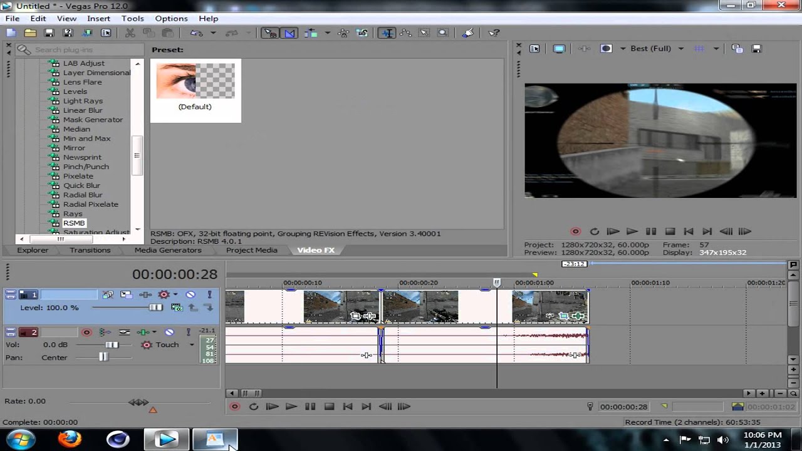The image size is (802, 451).
Task: Select the Normal edit tool icon
Action: point(388,33)
